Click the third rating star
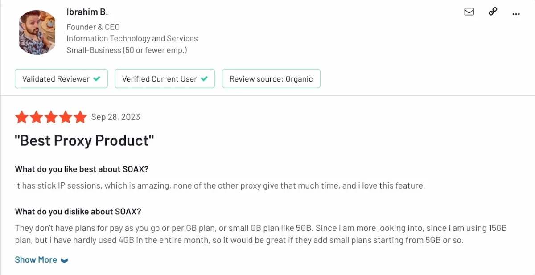Screen dimensions: 535x275 [x=51, y=117]
